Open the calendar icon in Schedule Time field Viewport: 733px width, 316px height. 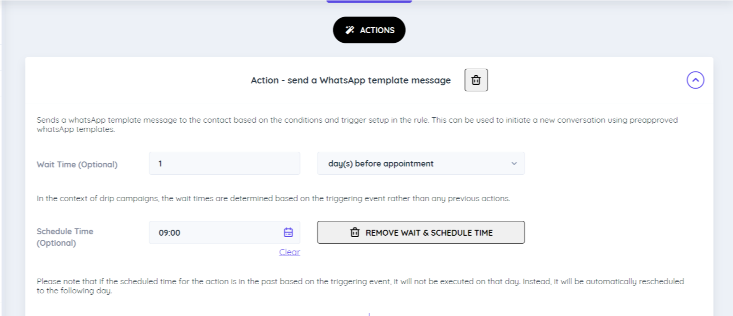point(288,233)
